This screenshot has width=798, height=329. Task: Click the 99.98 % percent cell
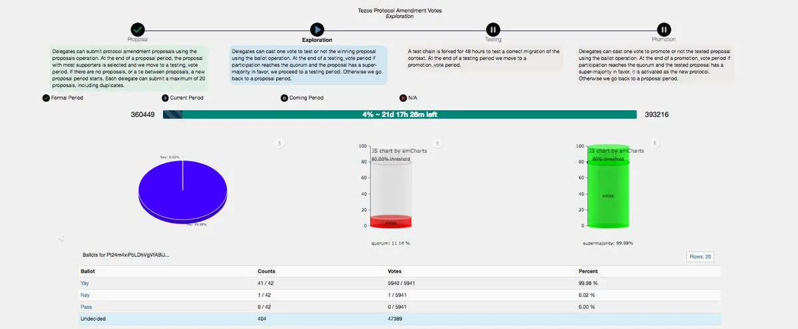pyautogui.click(x=588, y=283)
